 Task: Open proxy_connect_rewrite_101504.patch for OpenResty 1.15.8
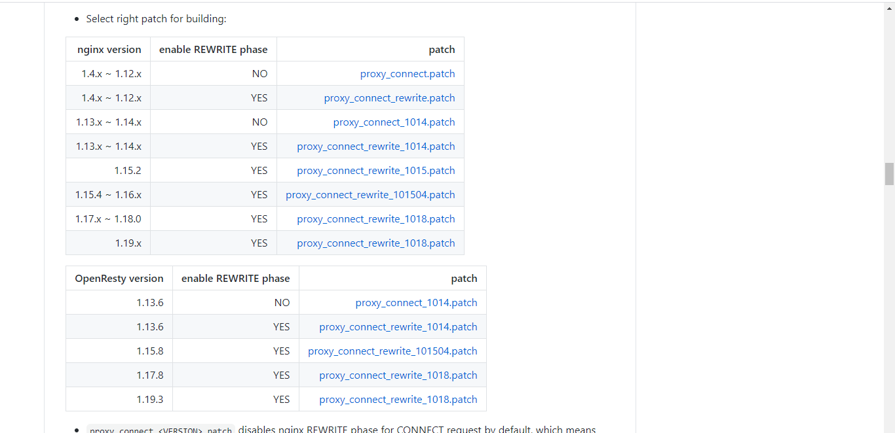(392, 351)
